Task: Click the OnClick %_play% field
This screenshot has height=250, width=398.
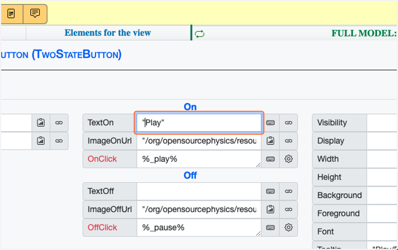Action: pyautogui.click(x=199, y=159)
